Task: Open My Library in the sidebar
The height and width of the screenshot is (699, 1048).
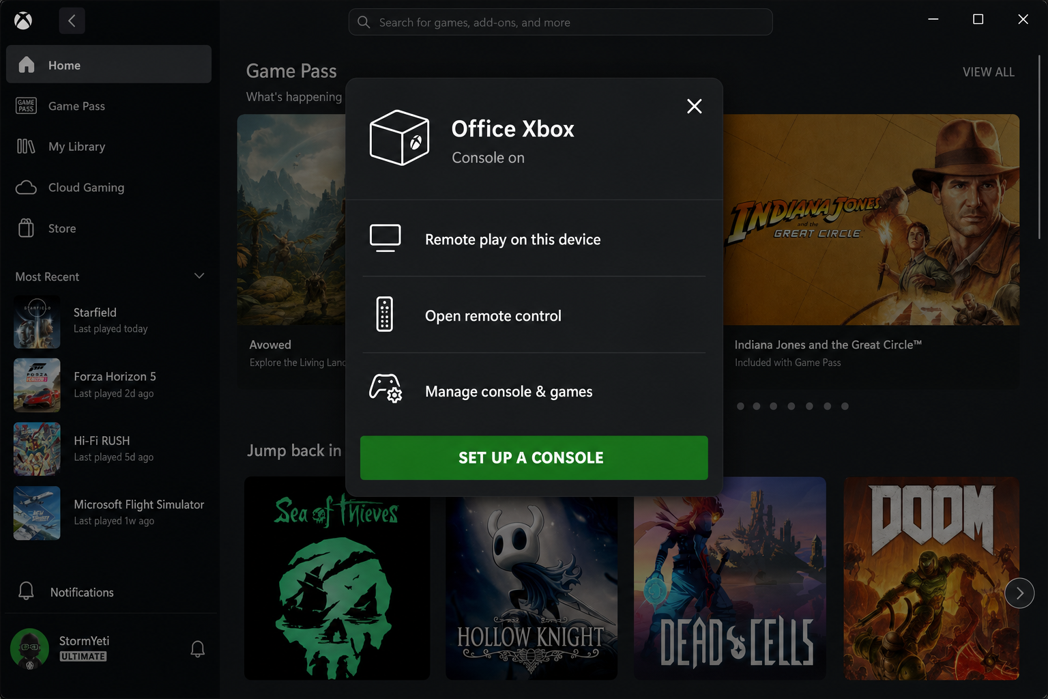Action: 108,146
